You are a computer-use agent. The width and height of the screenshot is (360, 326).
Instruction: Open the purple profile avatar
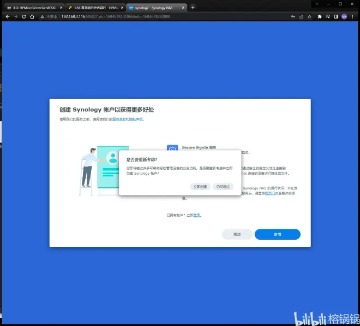[x=344, y=16]
